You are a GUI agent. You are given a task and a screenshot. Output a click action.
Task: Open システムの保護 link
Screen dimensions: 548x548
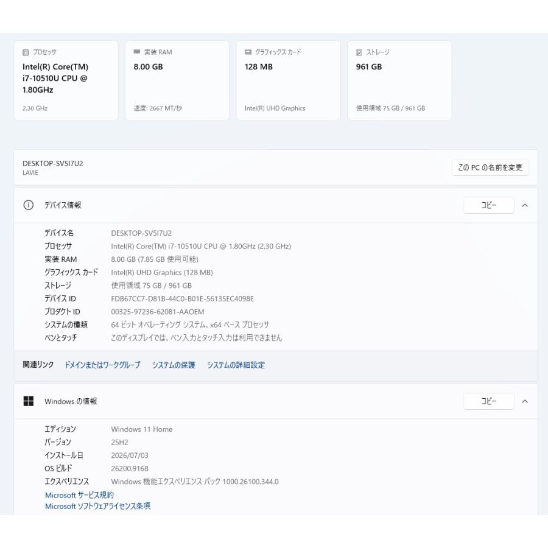pos(174,365)
